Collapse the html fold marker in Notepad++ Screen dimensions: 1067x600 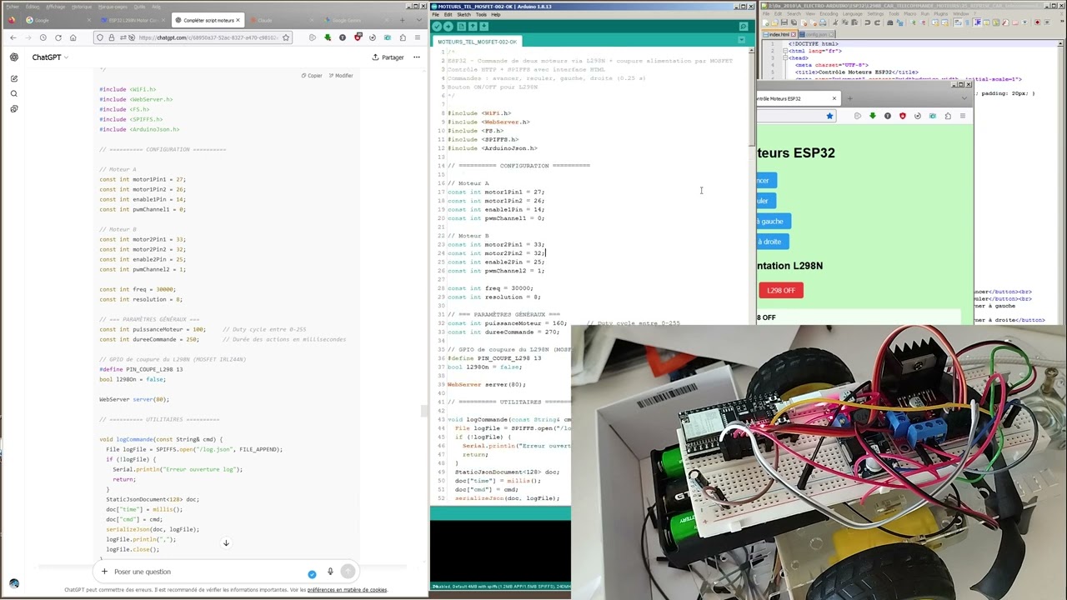pos(784,51)
